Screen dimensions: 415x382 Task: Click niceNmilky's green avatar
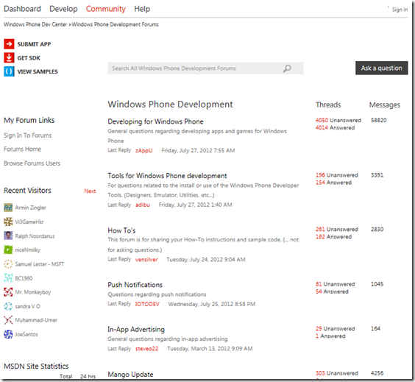[8, 250]
